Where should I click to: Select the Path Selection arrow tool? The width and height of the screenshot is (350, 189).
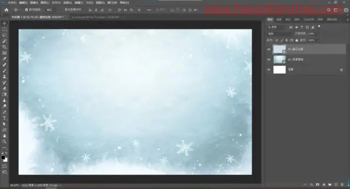4,124
